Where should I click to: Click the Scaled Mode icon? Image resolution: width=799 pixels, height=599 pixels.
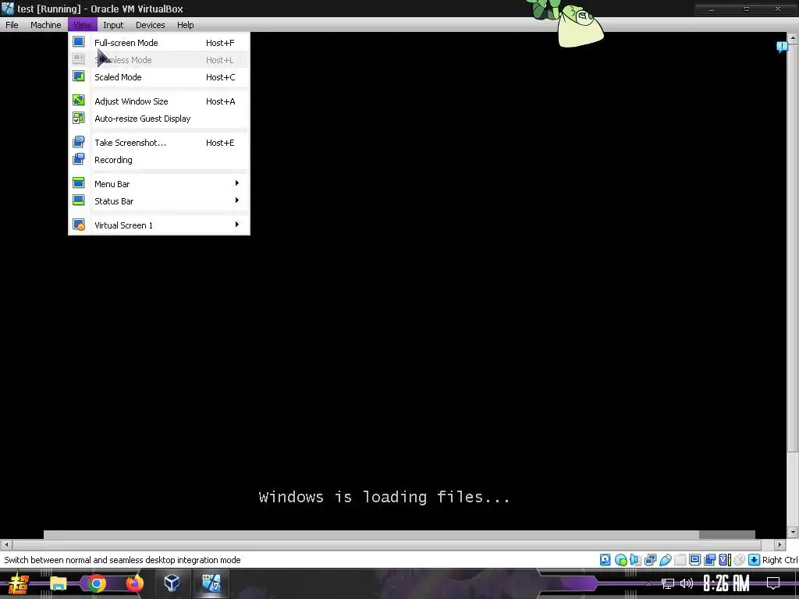[79, 76]
